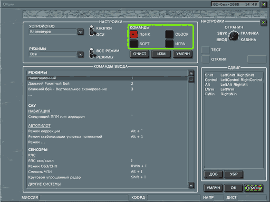Select Режим коррекции row
The image size is (270, 202).
point(107,131)
